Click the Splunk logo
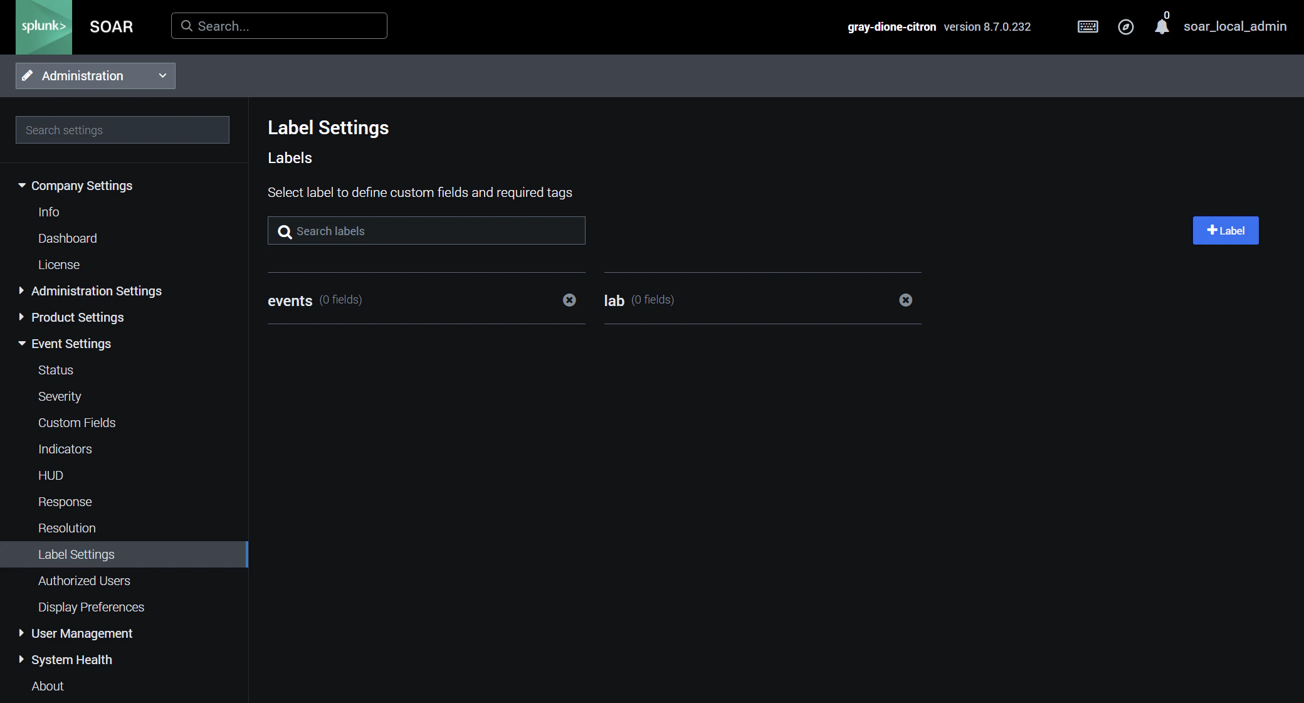1304x703 pixels. tap(44, 27)
